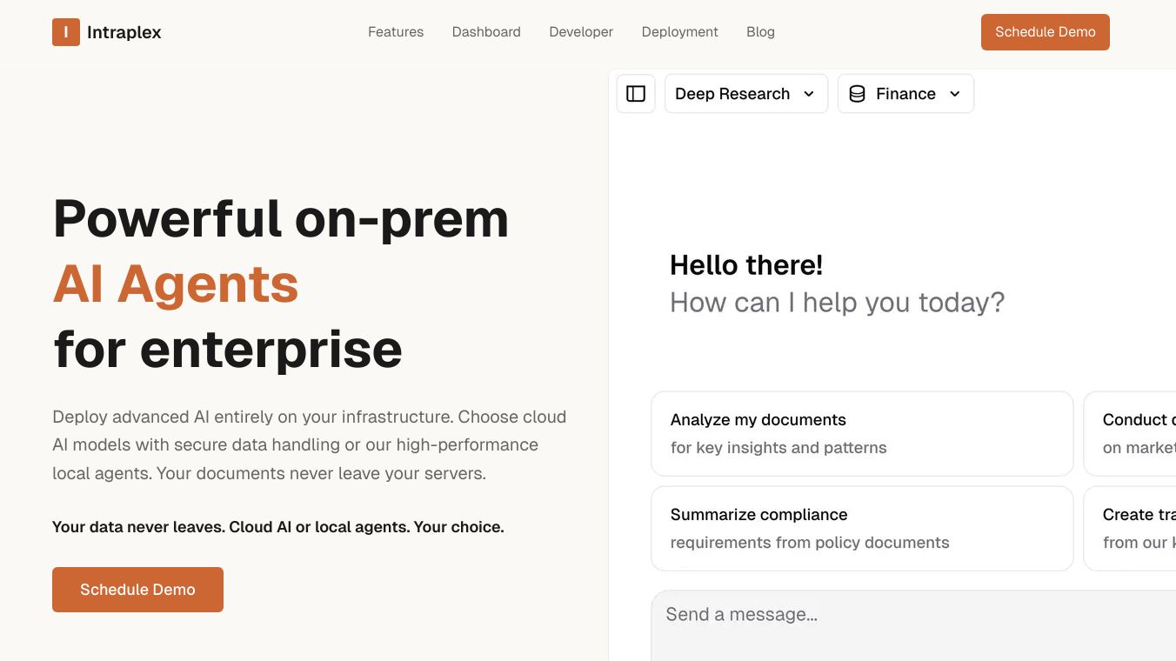
Task: Open the Features nav item
Action: [x=396, y=32]
